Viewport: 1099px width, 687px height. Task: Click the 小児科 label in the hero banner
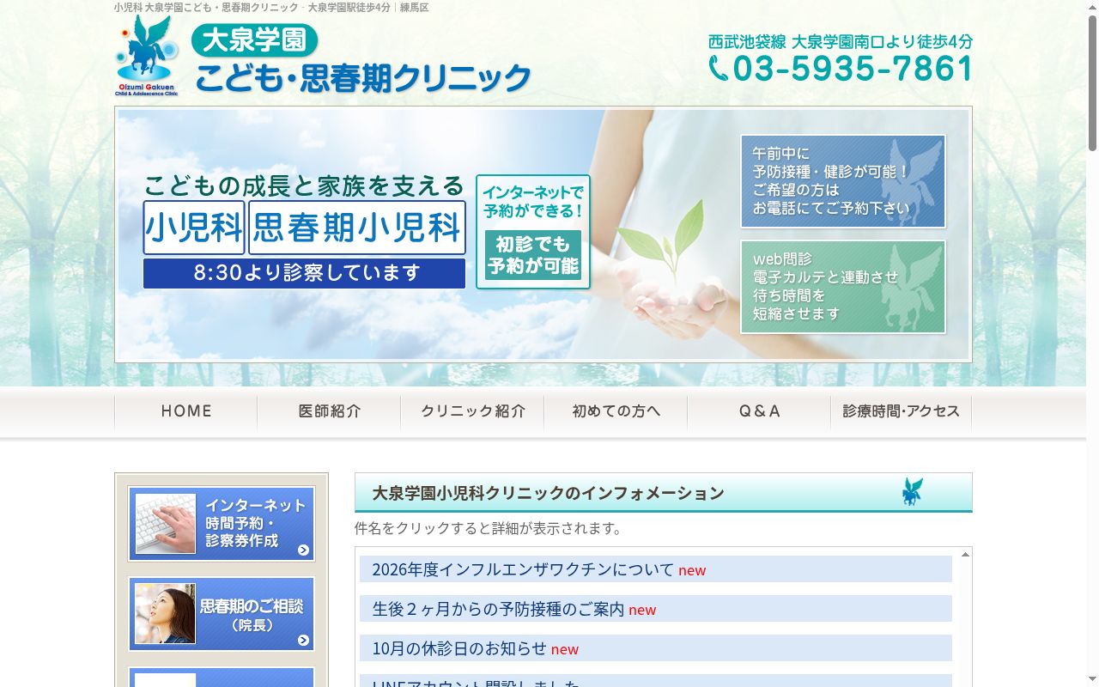194,228
